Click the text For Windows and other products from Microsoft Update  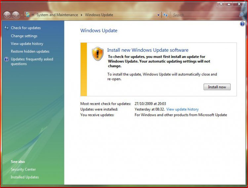click(x=181, y=115)
